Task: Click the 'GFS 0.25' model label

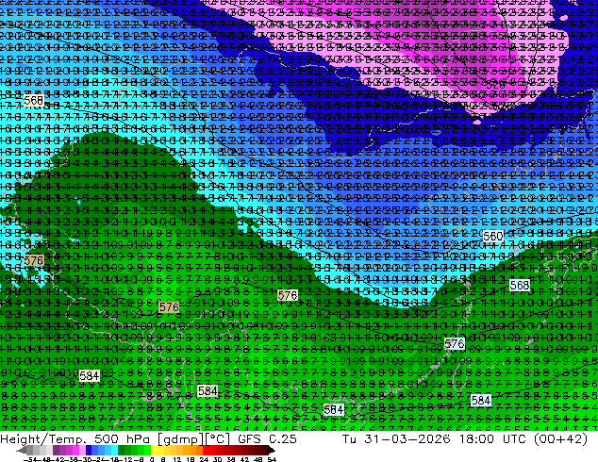Action: point(267,438)
